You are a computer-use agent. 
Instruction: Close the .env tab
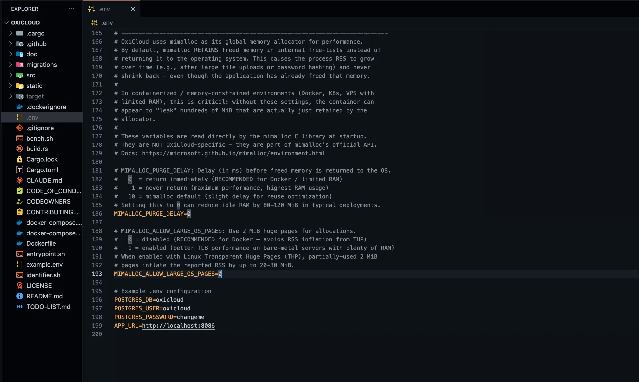point(133,9)
